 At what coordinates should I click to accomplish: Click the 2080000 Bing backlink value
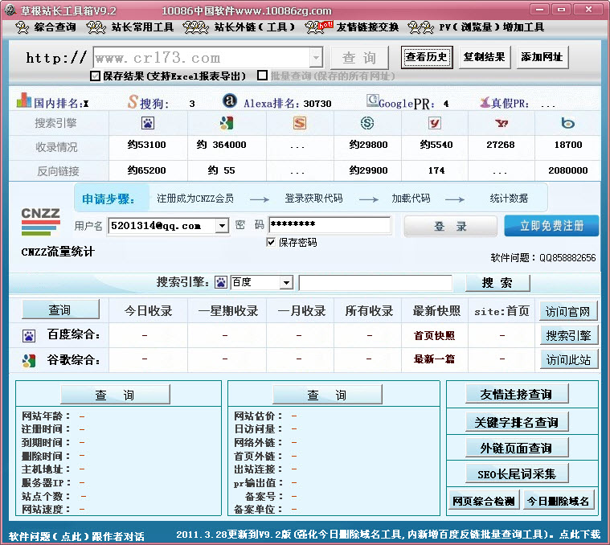coord(568,170)
